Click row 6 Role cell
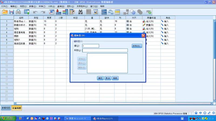The width and height of the screenshot is (216, 121). [x=168, y=40]
